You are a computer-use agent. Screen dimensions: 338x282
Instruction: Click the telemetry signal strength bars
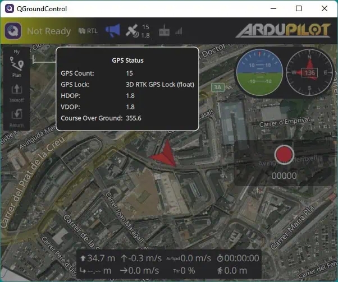pyautogui.click(x=179, y=31)
